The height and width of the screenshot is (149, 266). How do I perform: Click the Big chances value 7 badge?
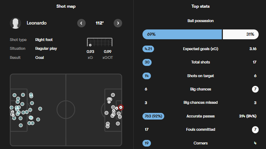[255, 89]
